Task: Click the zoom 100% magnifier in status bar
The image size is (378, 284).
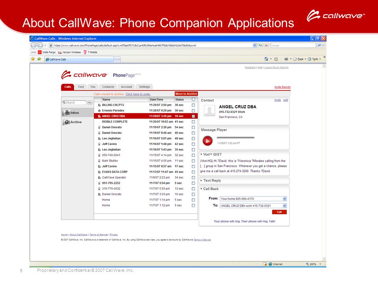Action: 307,264
